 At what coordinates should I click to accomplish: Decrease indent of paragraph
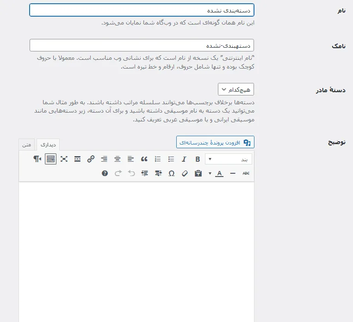click(x=158, y=173)
